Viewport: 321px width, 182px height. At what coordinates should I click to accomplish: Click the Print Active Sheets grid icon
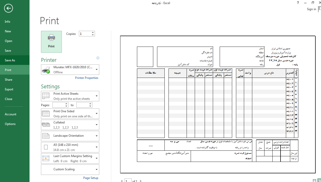pyautogui.click(x=46, y=96)
